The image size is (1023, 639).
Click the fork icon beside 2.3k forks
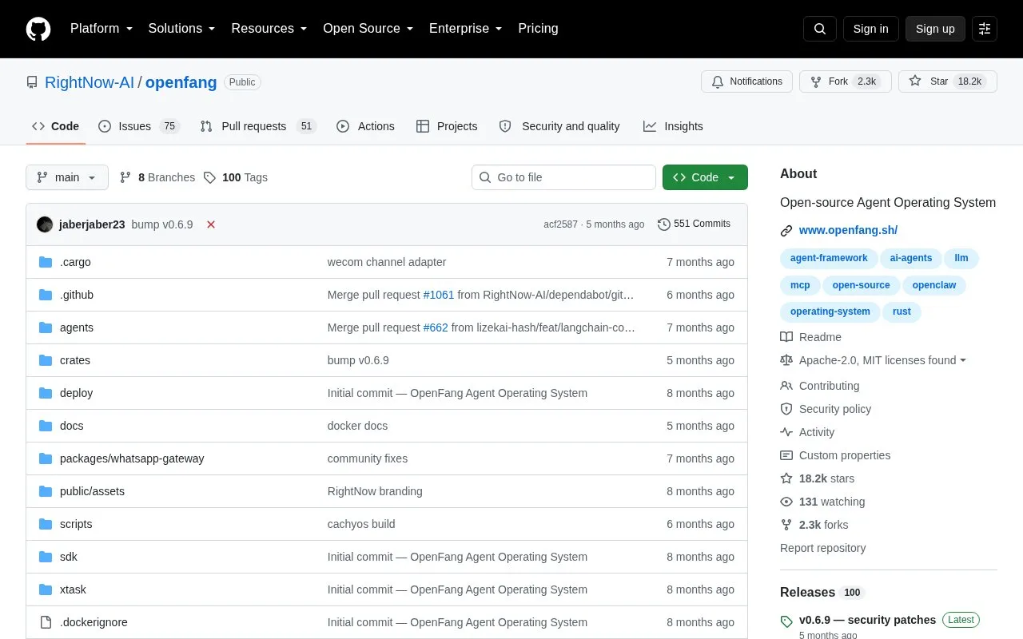click(786, 525)
